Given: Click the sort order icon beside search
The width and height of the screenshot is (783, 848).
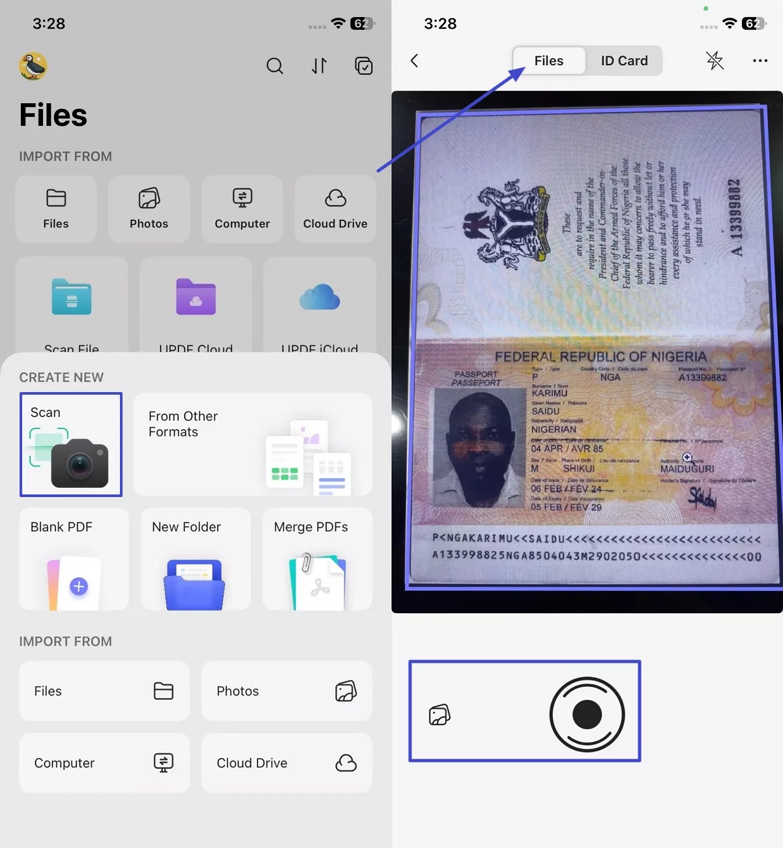Looking at the screenshot, I should click(319, 66).
